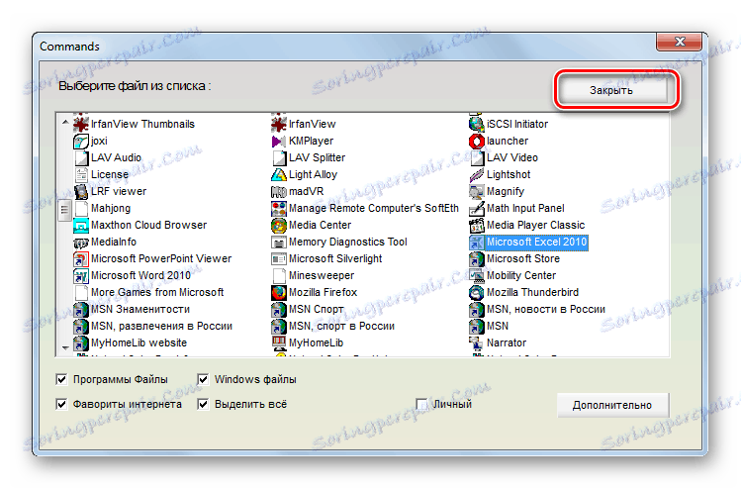Select the Media Player Classic icon
This screenshot has width=741, height=489.
[477, 225]
